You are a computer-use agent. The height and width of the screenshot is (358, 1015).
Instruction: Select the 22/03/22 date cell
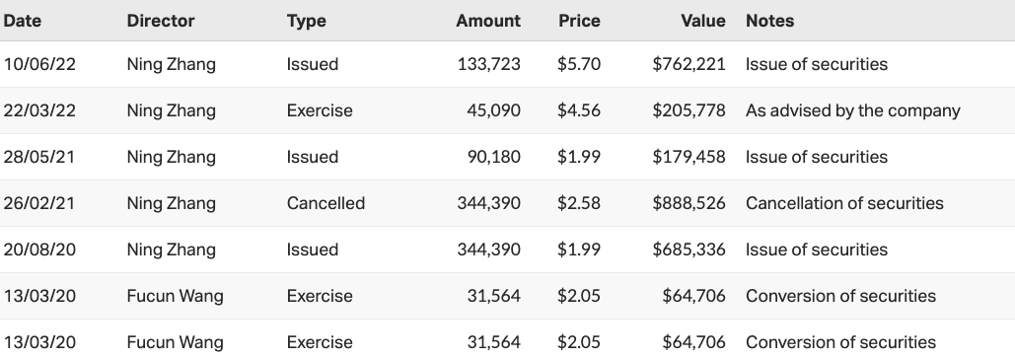tap(39, 110)
